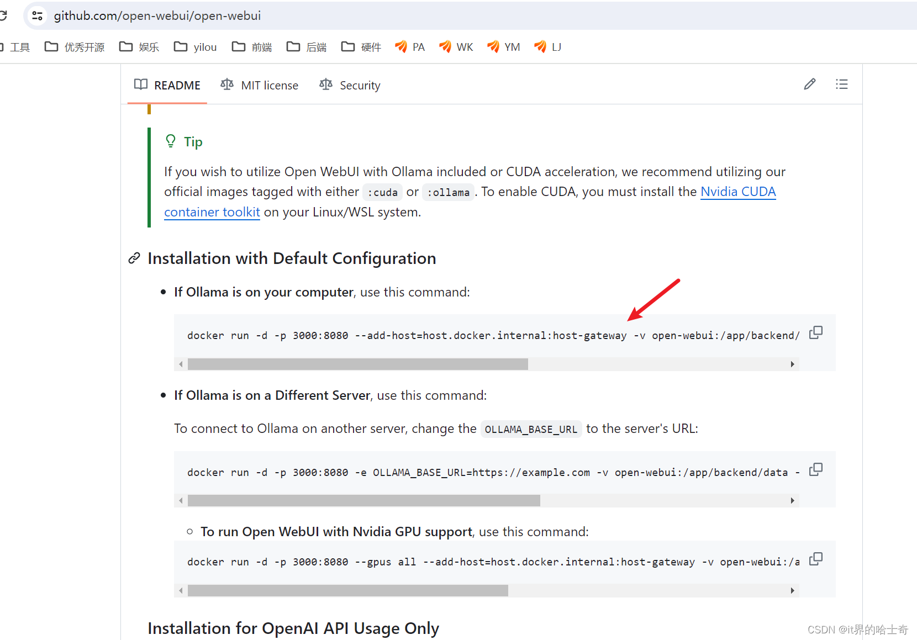Open the 前端 bookmark folder
This screenshot has width=917, height=640.
click(252, 47)
